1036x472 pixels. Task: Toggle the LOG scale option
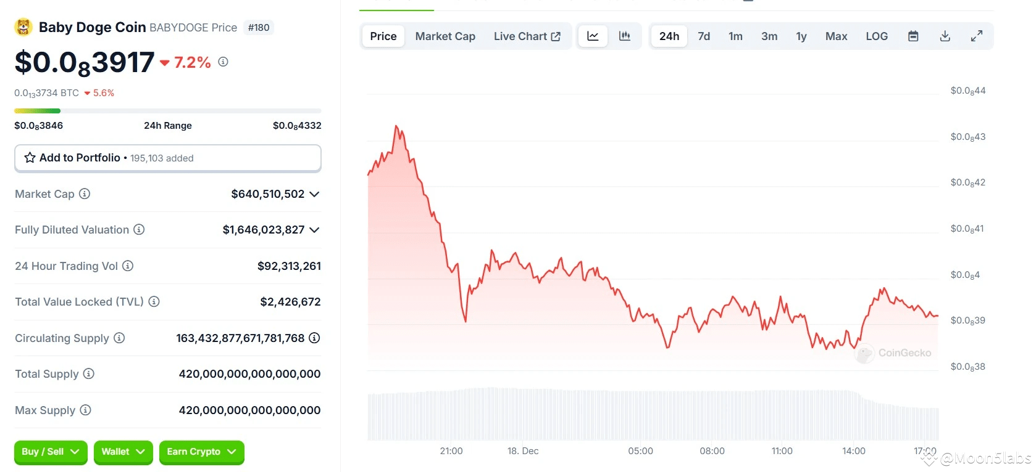click(877, 36)
